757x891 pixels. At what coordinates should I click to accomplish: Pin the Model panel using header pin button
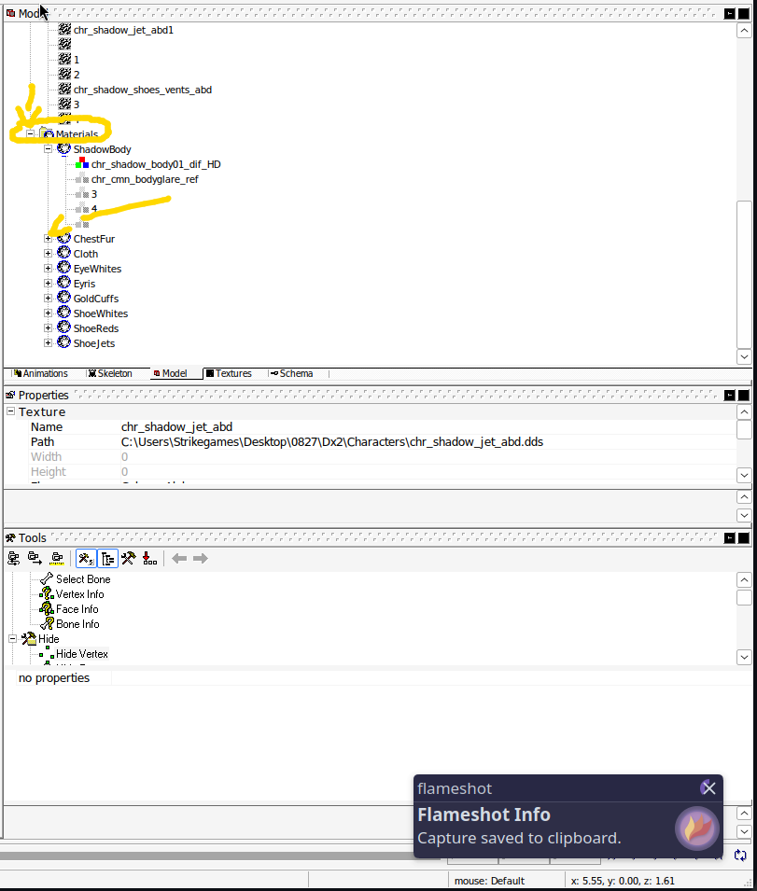pyautogui.click(x=730, y=13)
